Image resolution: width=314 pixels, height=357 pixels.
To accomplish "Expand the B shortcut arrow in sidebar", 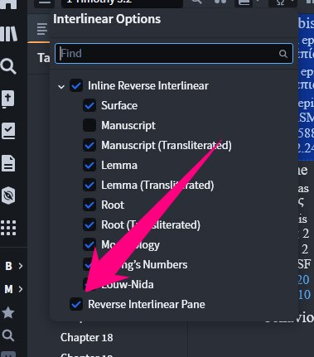I will [21, 266].
